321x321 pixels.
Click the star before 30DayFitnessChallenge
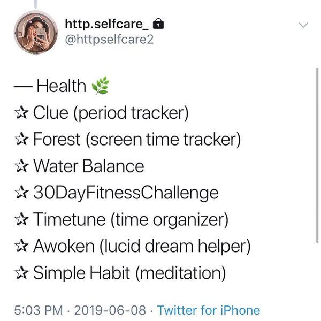tap(20, 193)
